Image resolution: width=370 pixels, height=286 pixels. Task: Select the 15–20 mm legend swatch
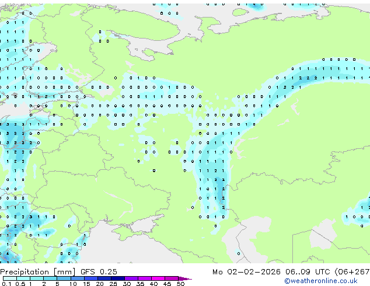90,278
